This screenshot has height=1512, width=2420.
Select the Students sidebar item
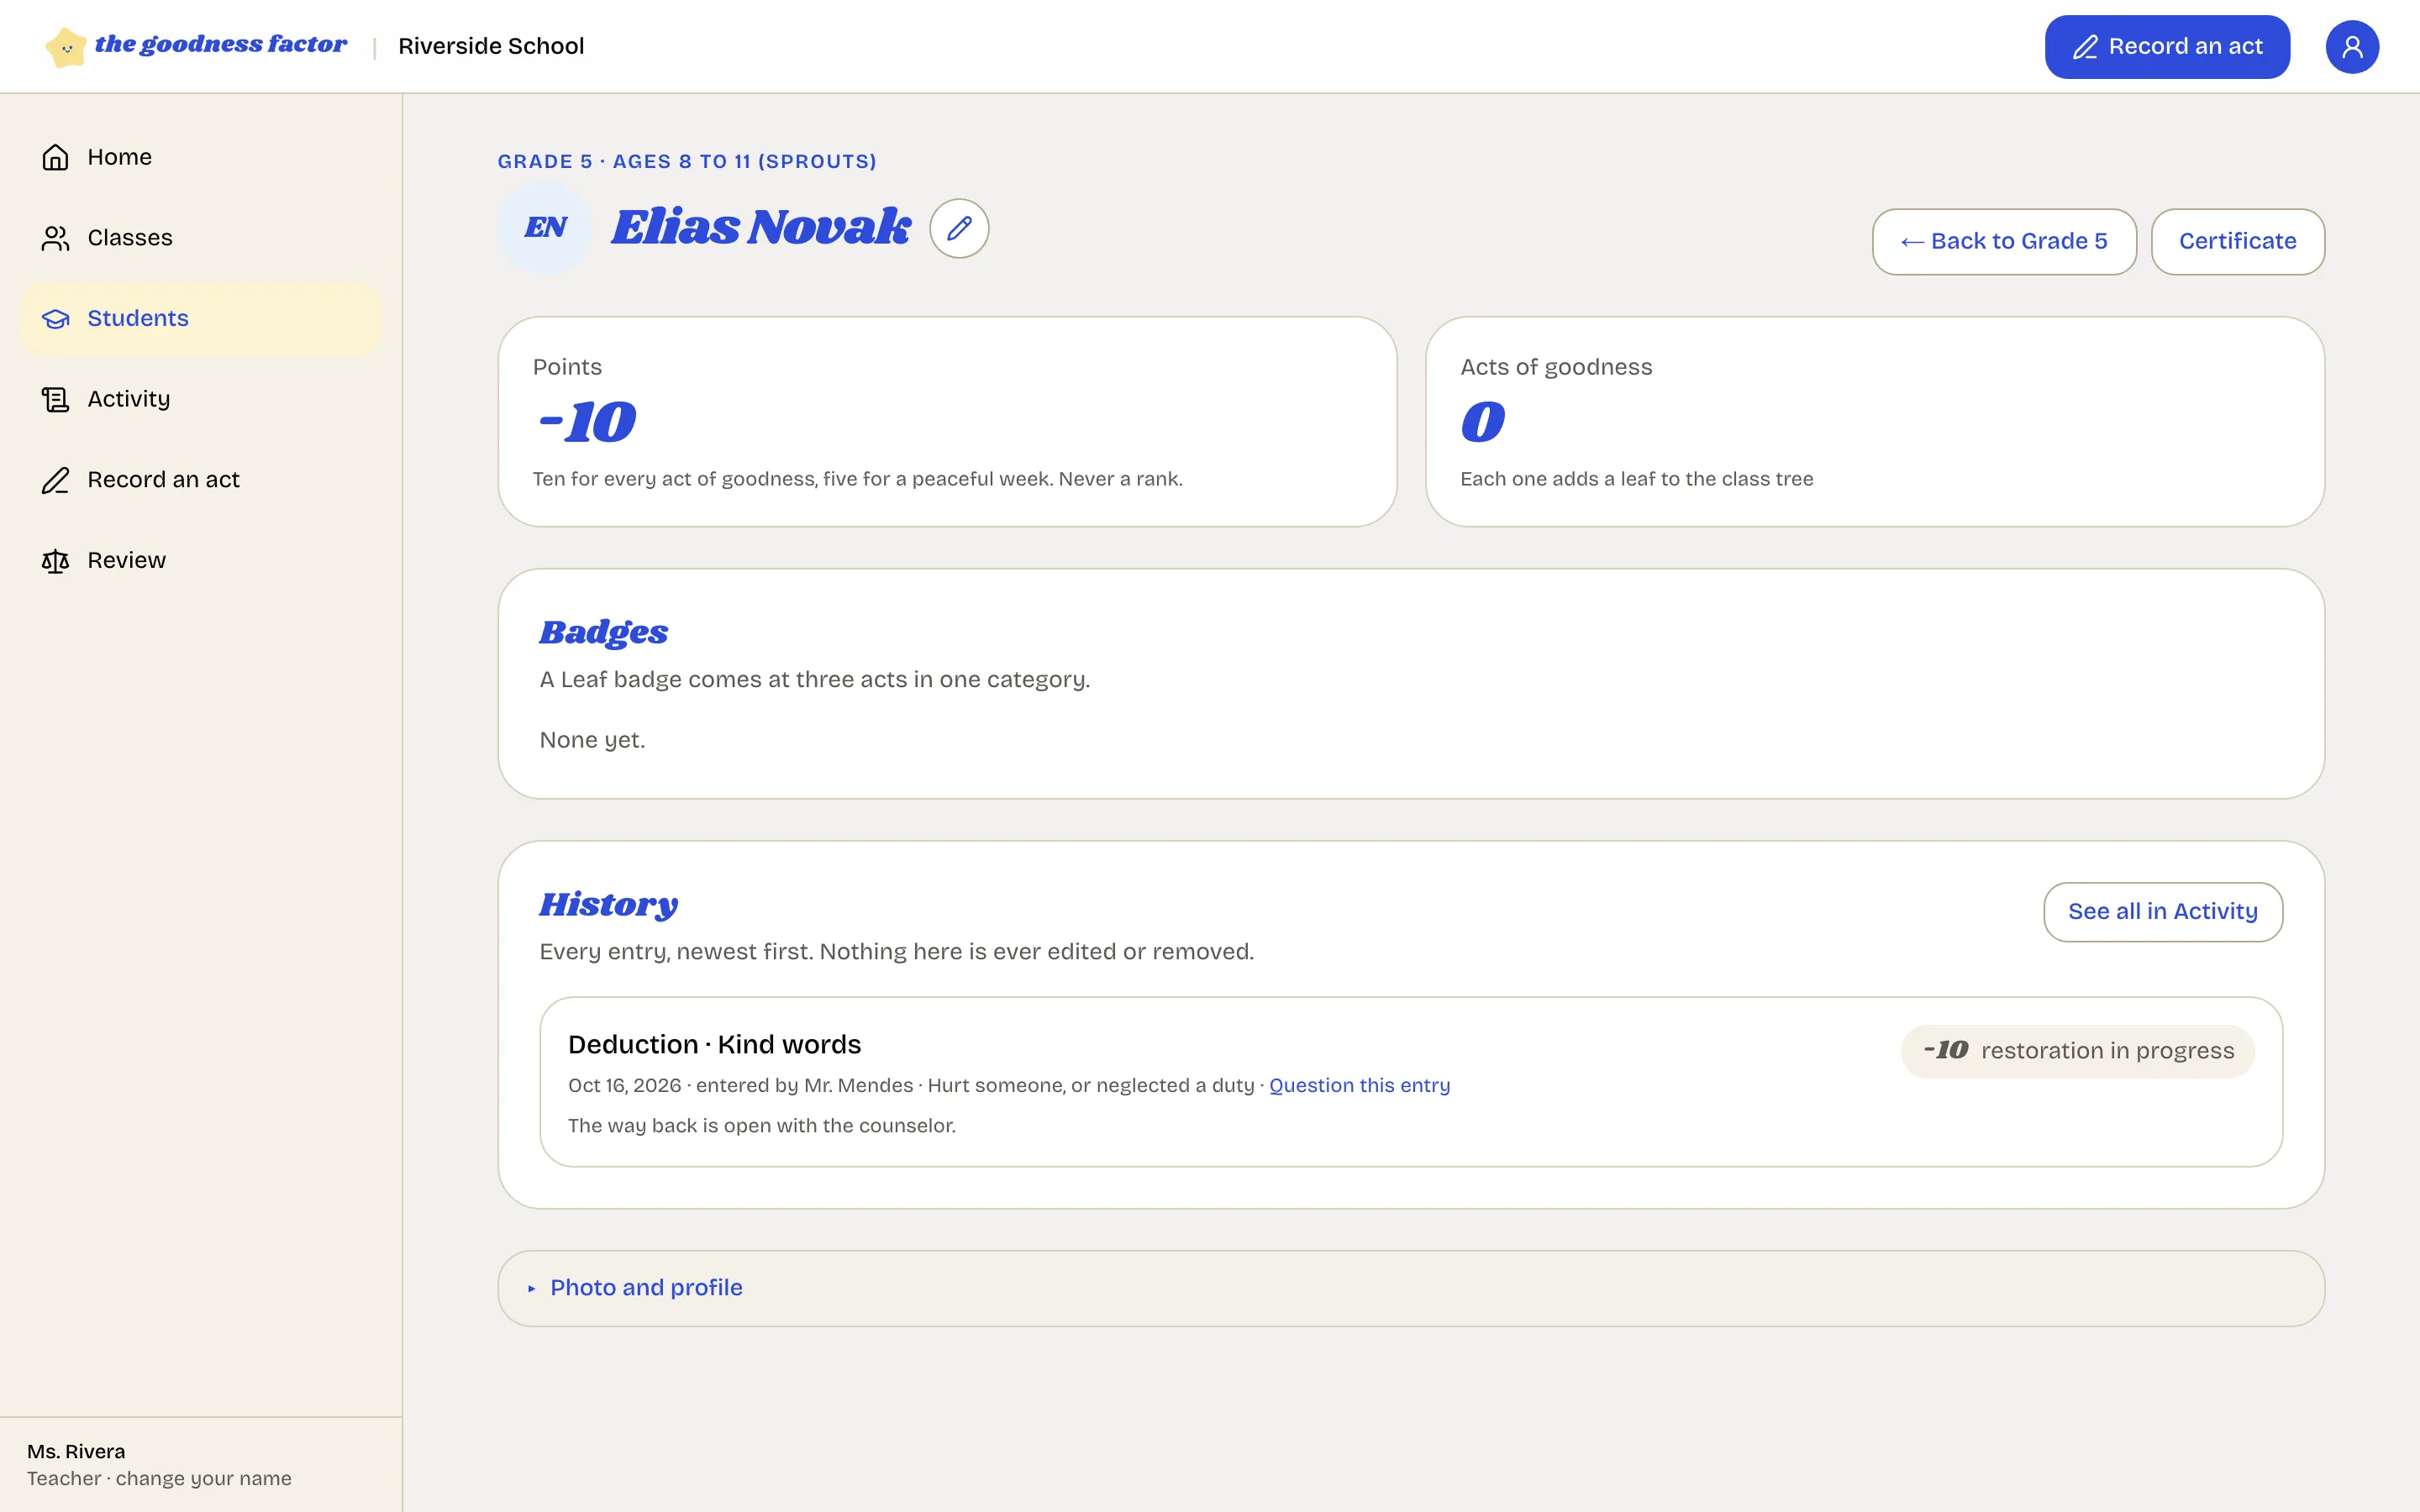click(x=201, y=319)
